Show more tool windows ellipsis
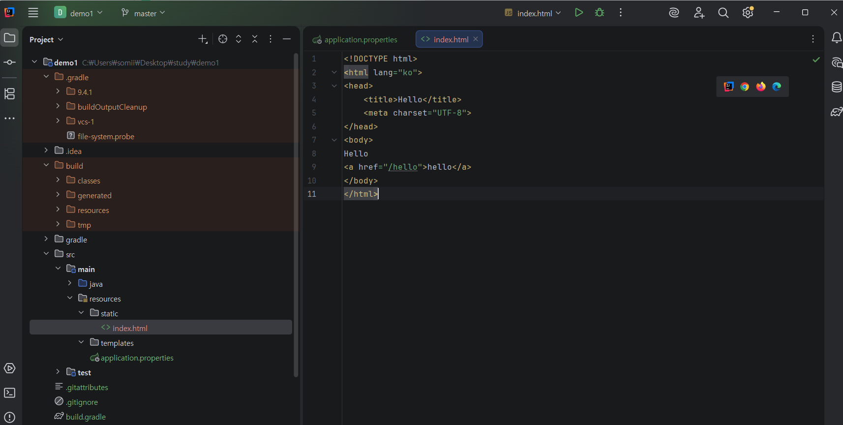The image size is (843, 425). pyautogui.click(x=10, y=119)
